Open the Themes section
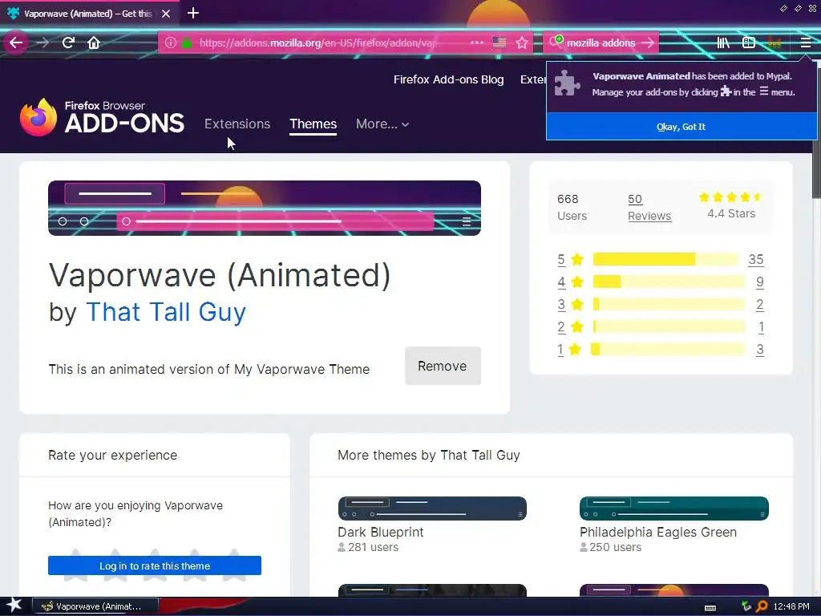The height and width of the screenshot is (616, 821). [x=313, y=124]
